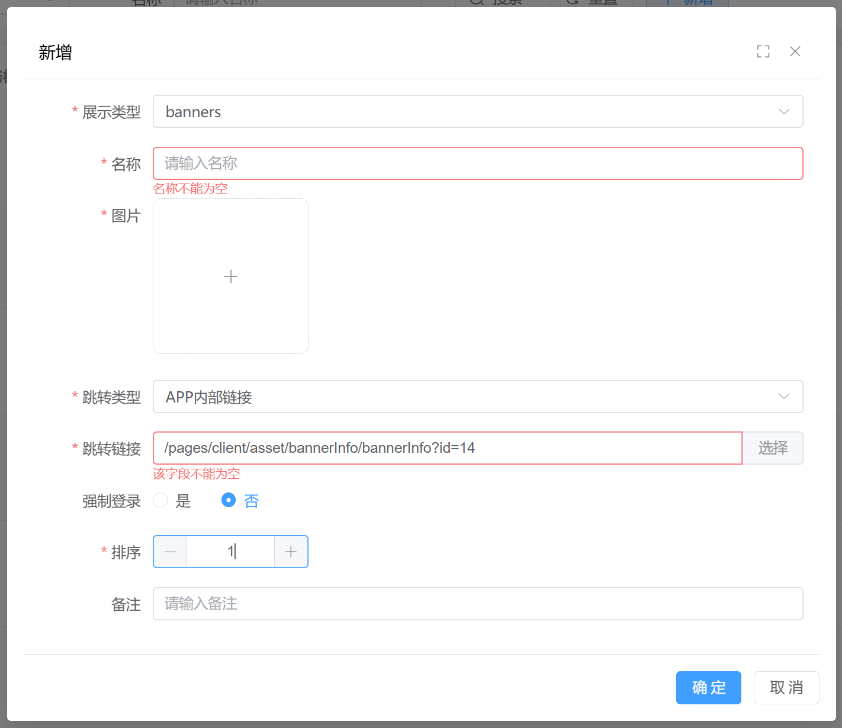Increase 排序 value with the plus button
842x728 pixels.
coord(291,552)
